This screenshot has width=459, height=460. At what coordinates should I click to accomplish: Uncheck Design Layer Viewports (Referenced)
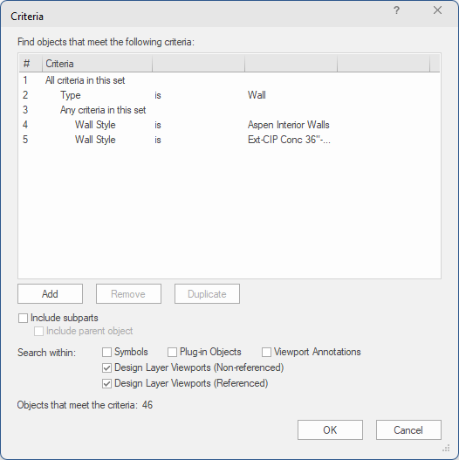tap(106, 384)
